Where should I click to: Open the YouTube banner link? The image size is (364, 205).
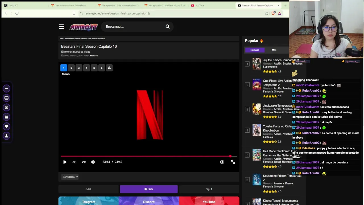[209, 201]
